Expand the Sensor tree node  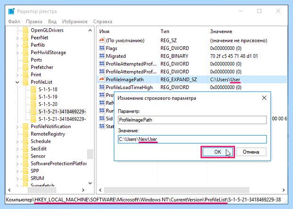tap(17, 157)
